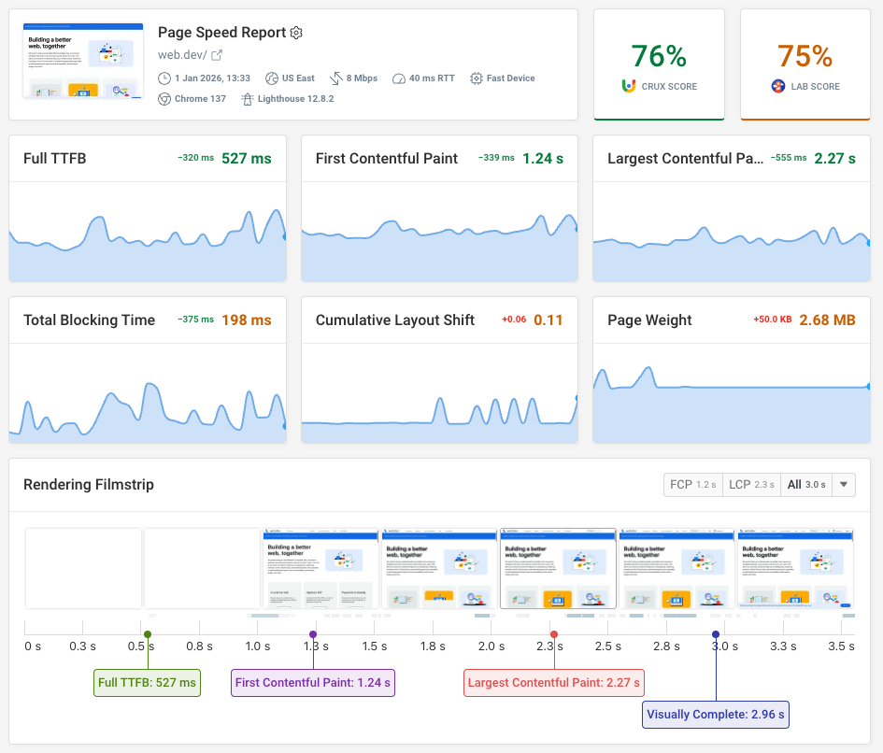Toggle the FCP 1.2s filmstrip view

click(x=692, y=484)
